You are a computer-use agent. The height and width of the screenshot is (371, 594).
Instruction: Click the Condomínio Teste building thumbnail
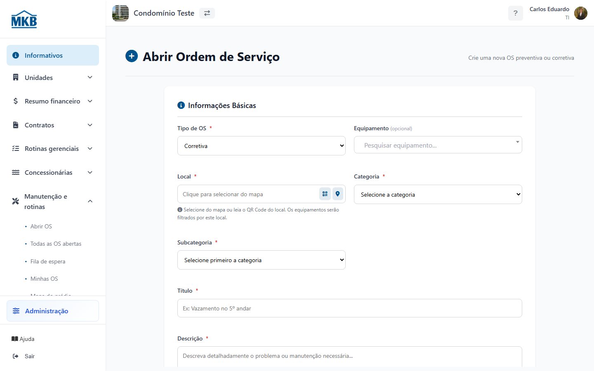120,13
